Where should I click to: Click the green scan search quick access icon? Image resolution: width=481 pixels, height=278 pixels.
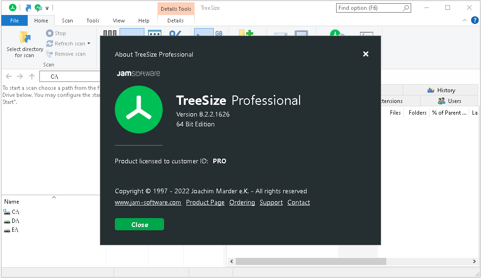point(38,8)
